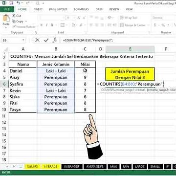Switch to the DATA tab
176x176 pixels.
[99, 9]
